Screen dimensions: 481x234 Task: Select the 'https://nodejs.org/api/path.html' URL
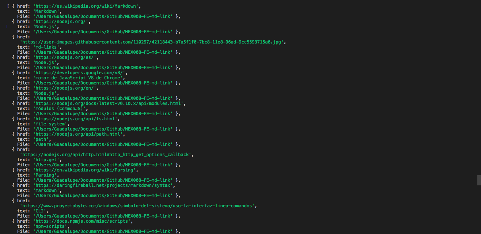click(x=79, y=134)
